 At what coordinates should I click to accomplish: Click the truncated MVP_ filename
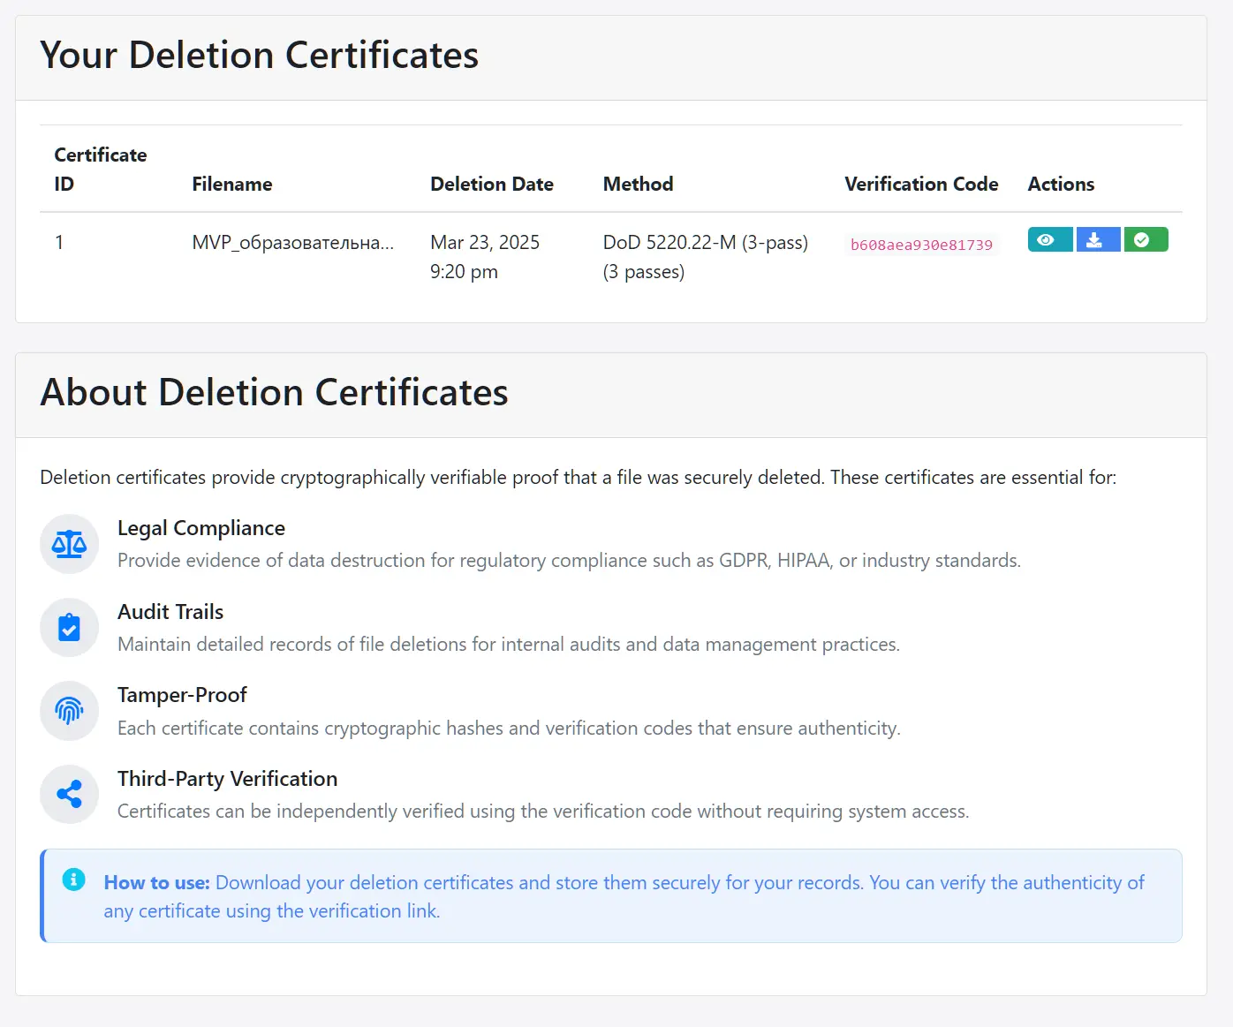(x=292, y=243)
